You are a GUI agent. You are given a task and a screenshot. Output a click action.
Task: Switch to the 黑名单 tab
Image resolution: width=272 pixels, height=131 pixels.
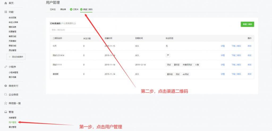pyautogui.click(x=63, y=10)
